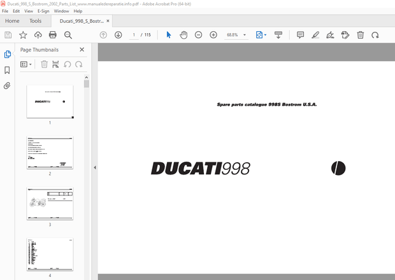Close the Page Thumbnails panel

coord(82,50)
